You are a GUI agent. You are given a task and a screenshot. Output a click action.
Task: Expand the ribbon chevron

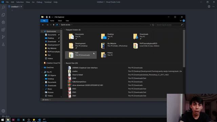pyautogui.click(x=181, y=21)
